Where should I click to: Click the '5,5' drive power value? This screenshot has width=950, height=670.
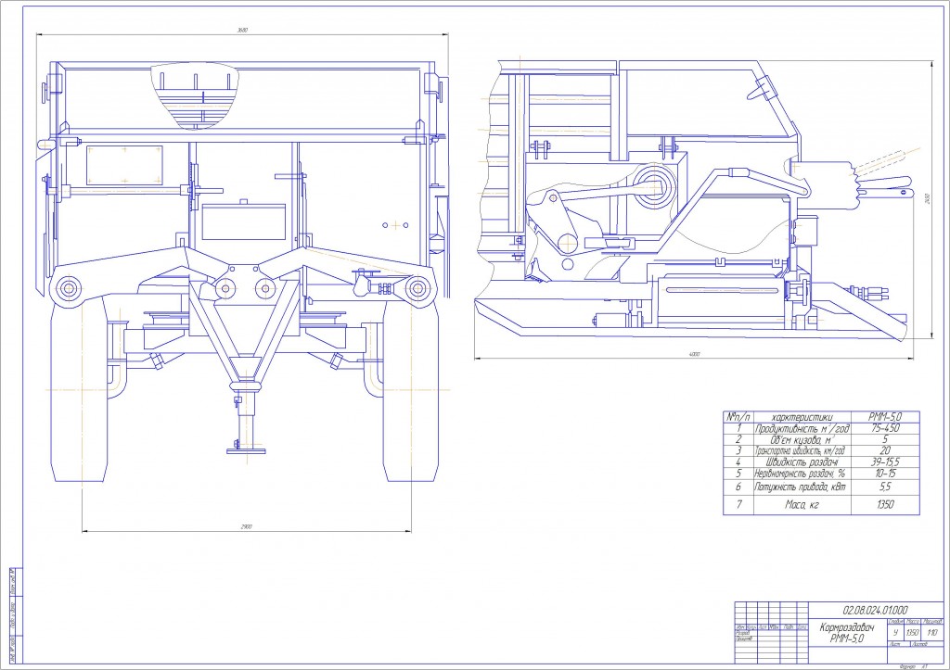884,487
